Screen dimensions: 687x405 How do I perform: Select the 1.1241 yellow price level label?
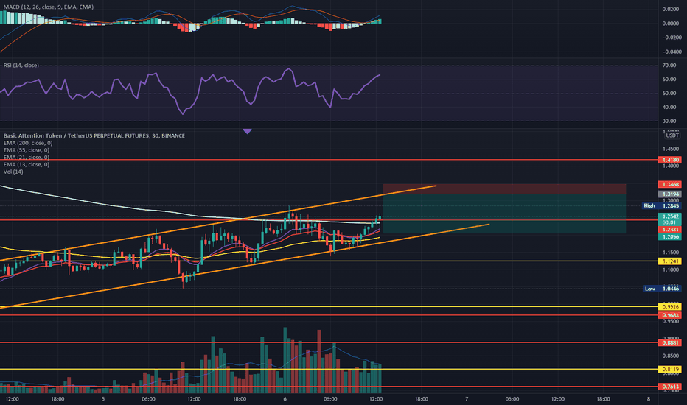click(670, 261)
